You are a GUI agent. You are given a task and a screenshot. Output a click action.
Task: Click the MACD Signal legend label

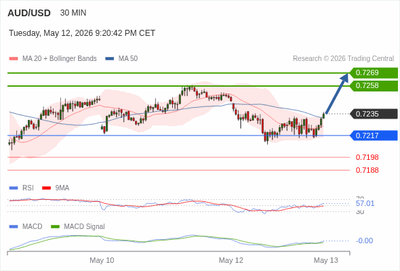(85, 227)
